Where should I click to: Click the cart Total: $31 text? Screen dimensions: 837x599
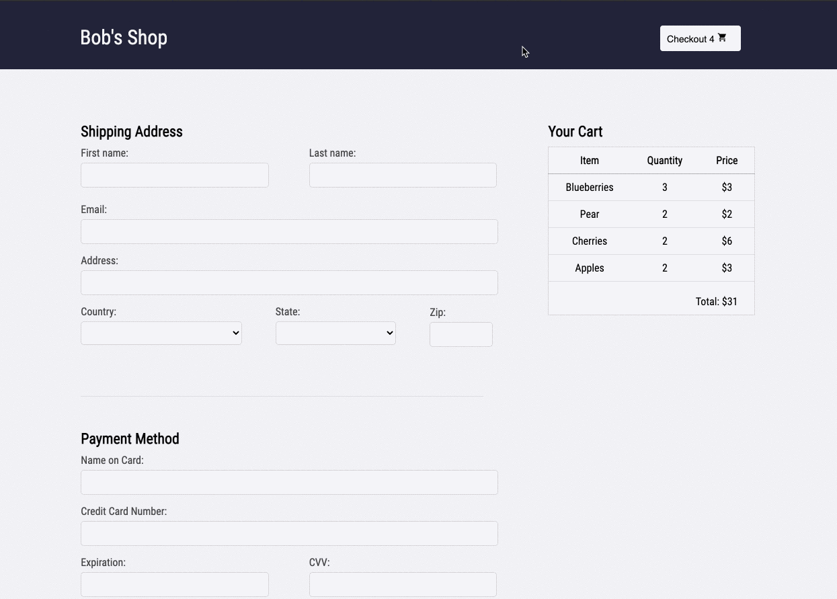pyautogui.click(x=716, y=302)
